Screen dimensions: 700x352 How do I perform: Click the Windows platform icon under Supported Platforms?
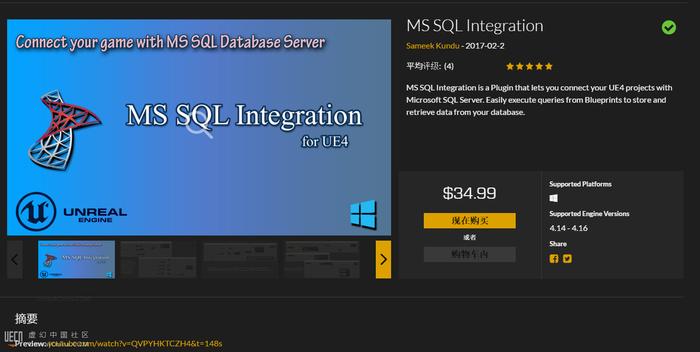(553, 198)
